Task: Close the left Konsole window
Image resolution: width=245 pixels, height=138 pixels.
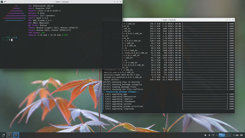Action: tap(121, 2)
